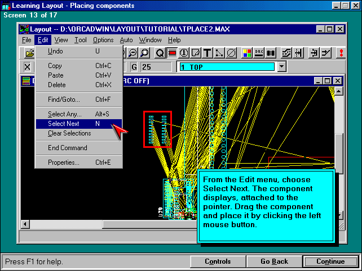This screenshot has width=362, height=271.
Task: Click the red exclamation mark icon
Action: coord(341,53)
